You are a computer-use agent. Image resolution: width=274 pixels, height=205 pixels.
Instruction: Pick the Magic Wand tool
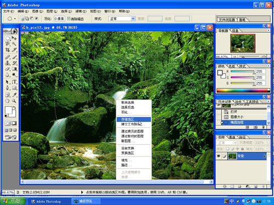[x=14, y=44]
